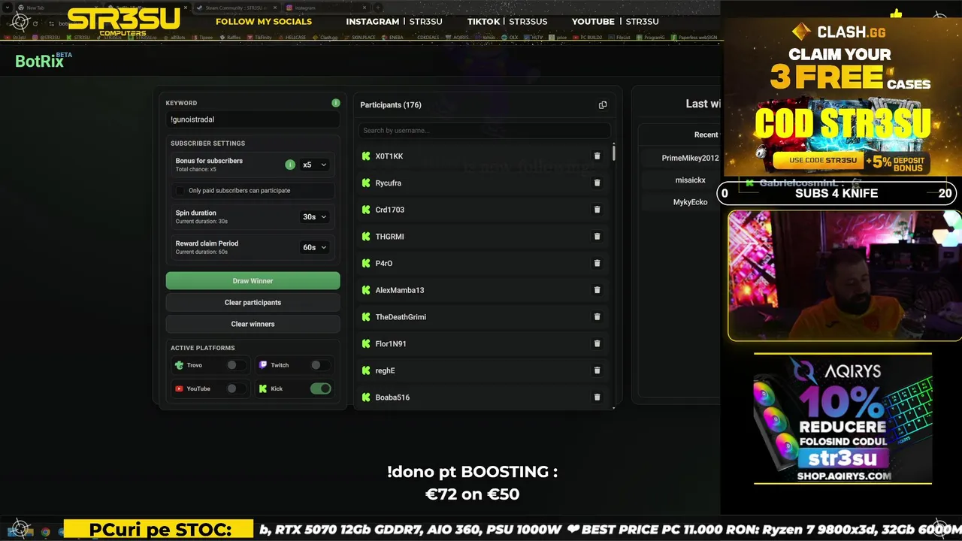Click the green keyword info icon
Screen dimensions: 962x541
point(336,103)
